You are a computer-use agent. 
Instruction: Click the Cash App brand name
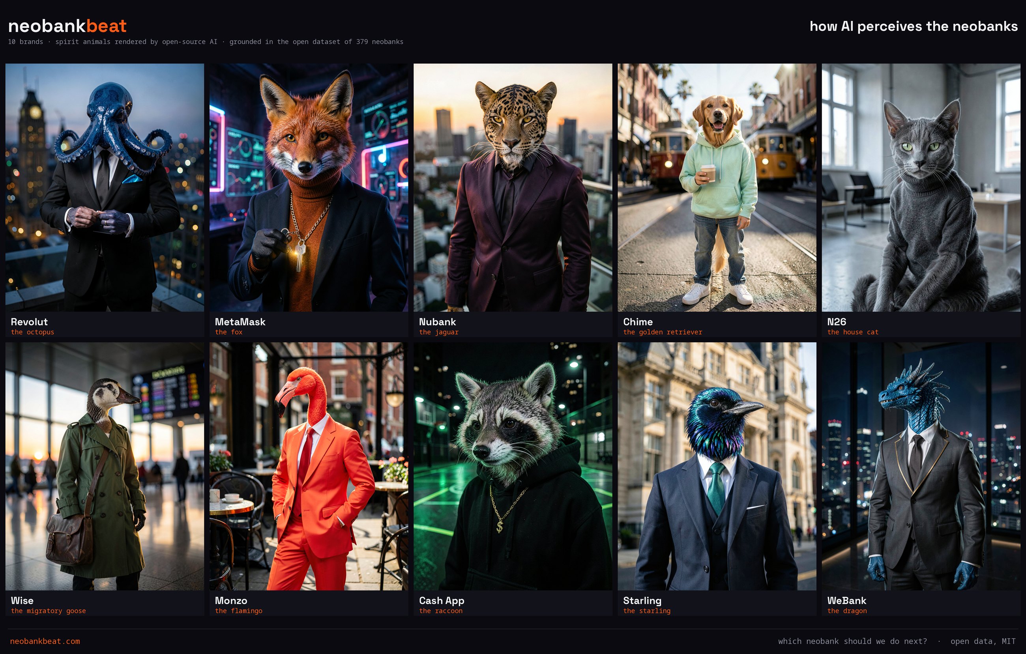point(442,601)
